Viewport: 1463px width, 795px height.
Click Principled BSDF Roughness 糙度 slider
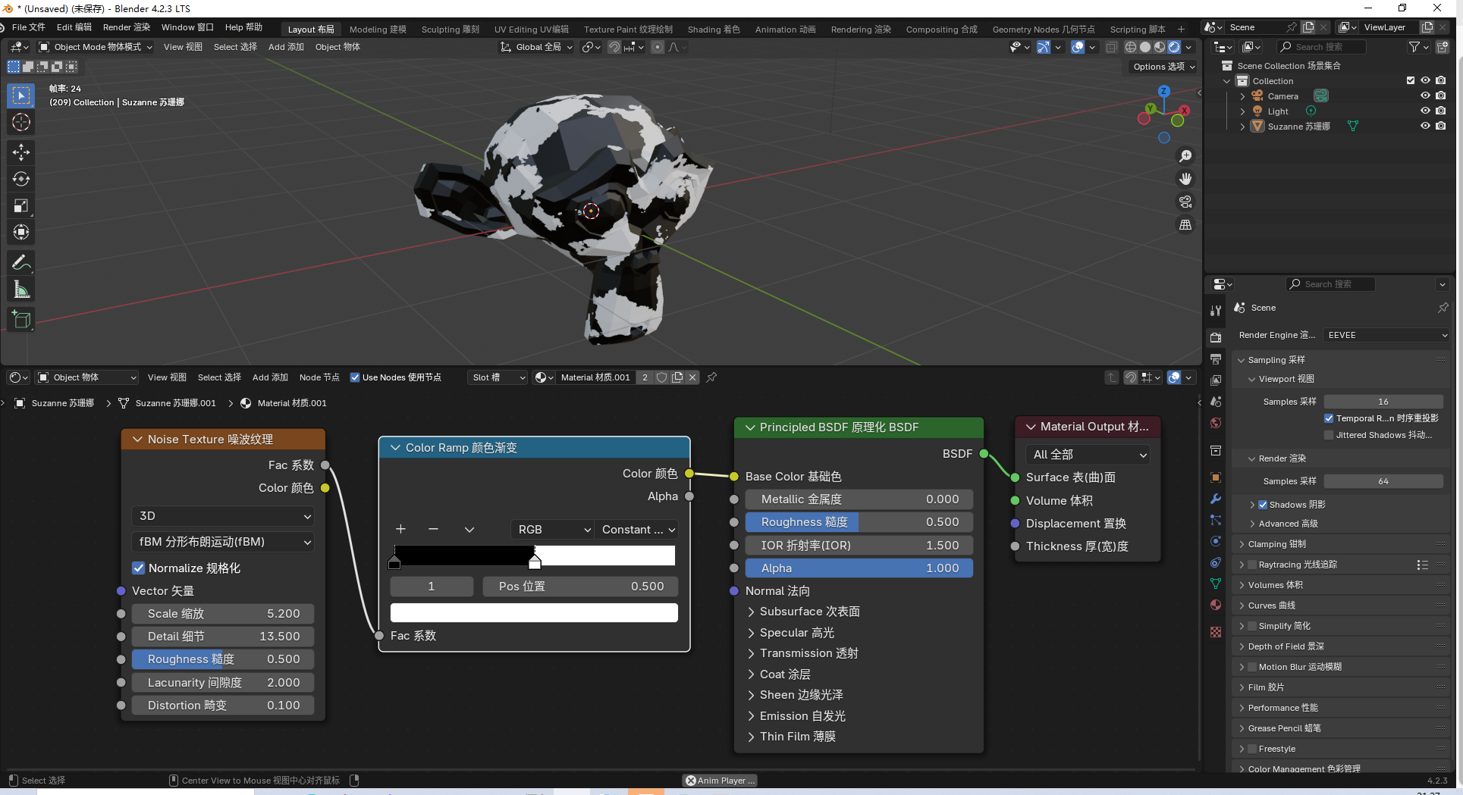coord(859,522)
